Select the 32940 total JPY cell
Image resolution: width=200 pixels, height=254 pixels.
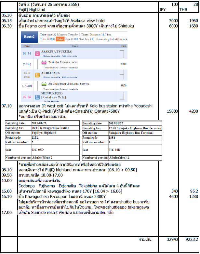click(x=172, y=239)
